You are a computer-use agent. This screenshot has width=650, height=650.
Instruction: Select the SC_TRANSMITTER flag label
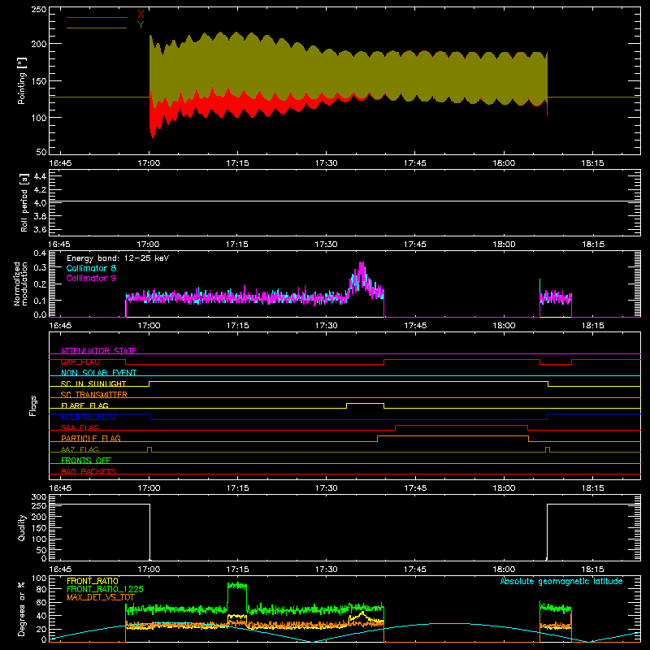[x=94, y=395]
